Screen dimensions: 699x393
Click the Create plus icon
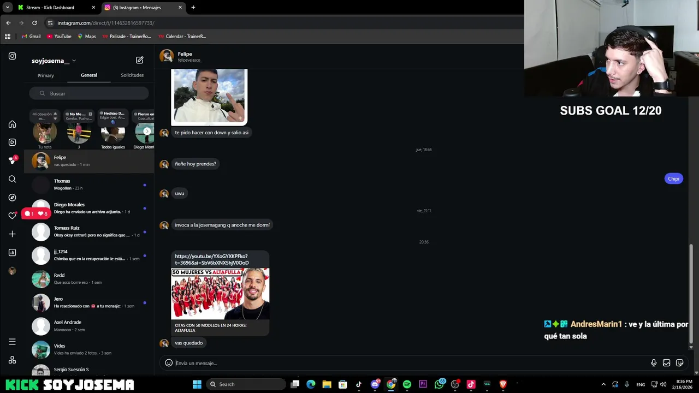pos(12,234)
